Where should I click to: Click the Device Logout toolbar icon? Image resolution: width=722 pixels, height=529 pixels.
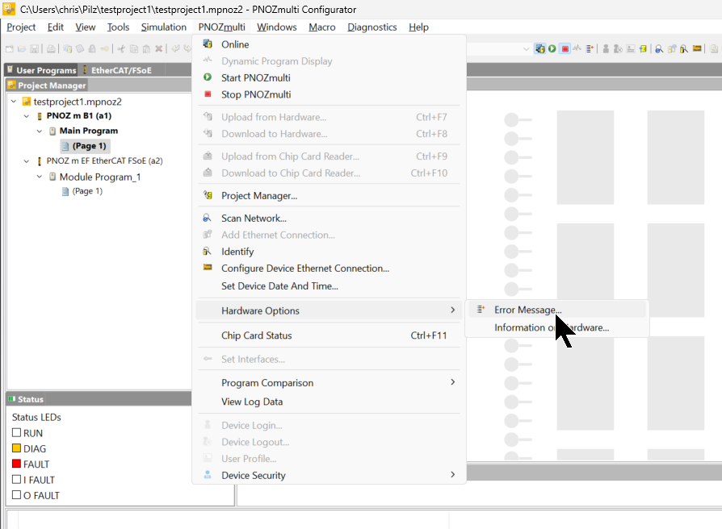click(618, 48)
